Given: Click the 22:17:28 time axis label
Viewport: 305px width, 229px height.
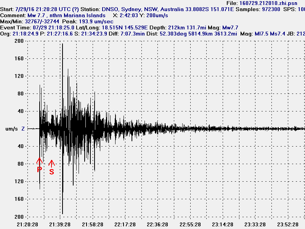Looking at the screenshot, I should [x=125, y=224].
